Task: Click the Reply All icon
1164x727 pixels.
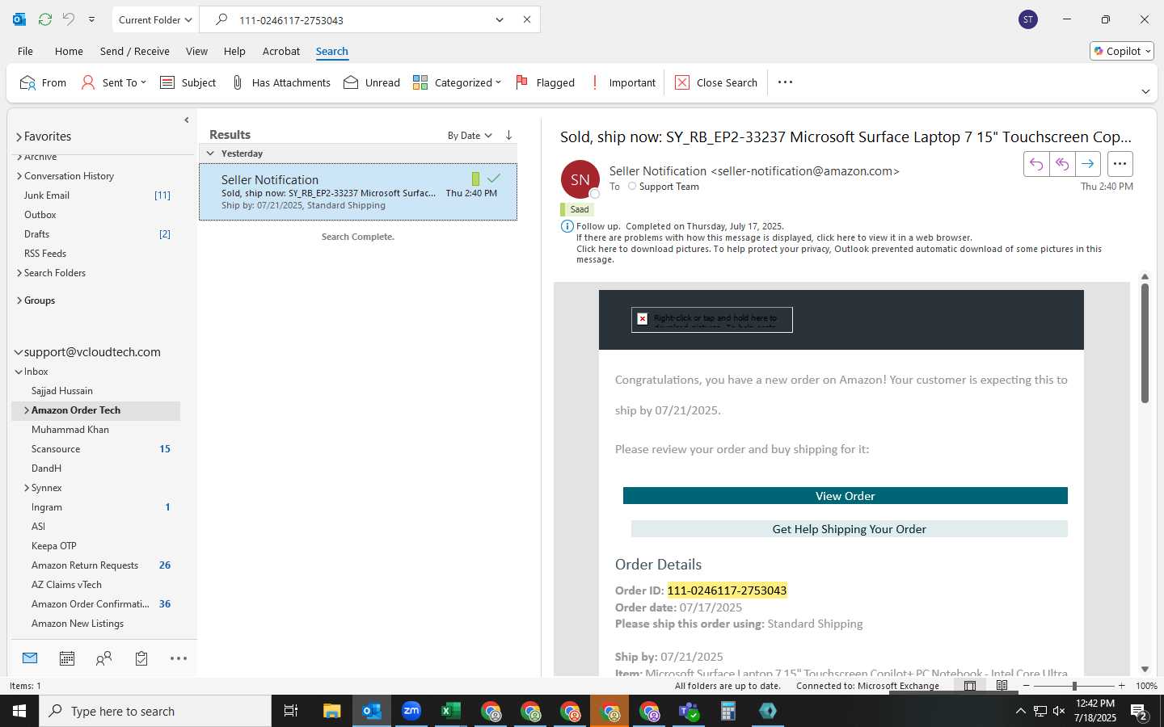Action: 1062,164
